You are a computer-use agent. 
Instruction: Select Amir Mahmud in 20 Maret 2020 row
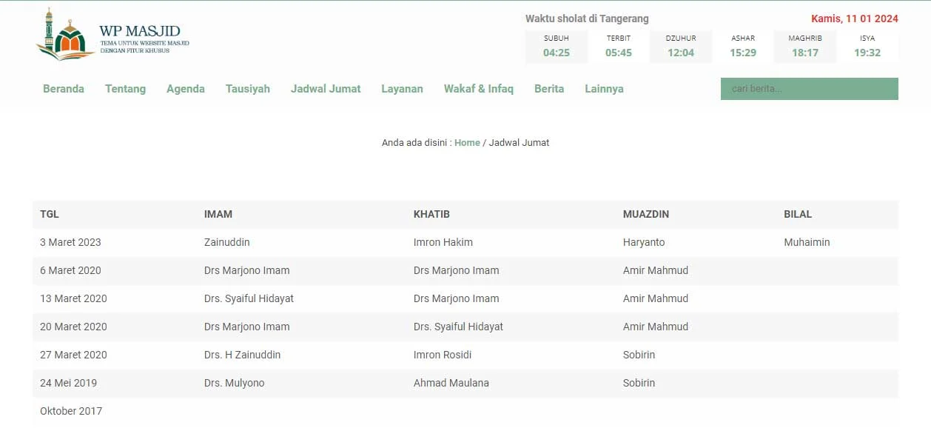tap(656, 327)
